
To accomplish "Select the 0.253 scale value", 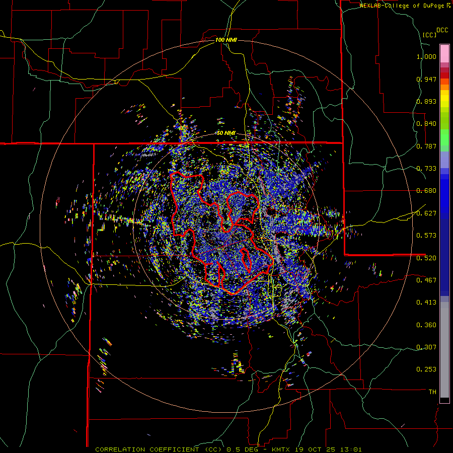I will coord(426,369).
